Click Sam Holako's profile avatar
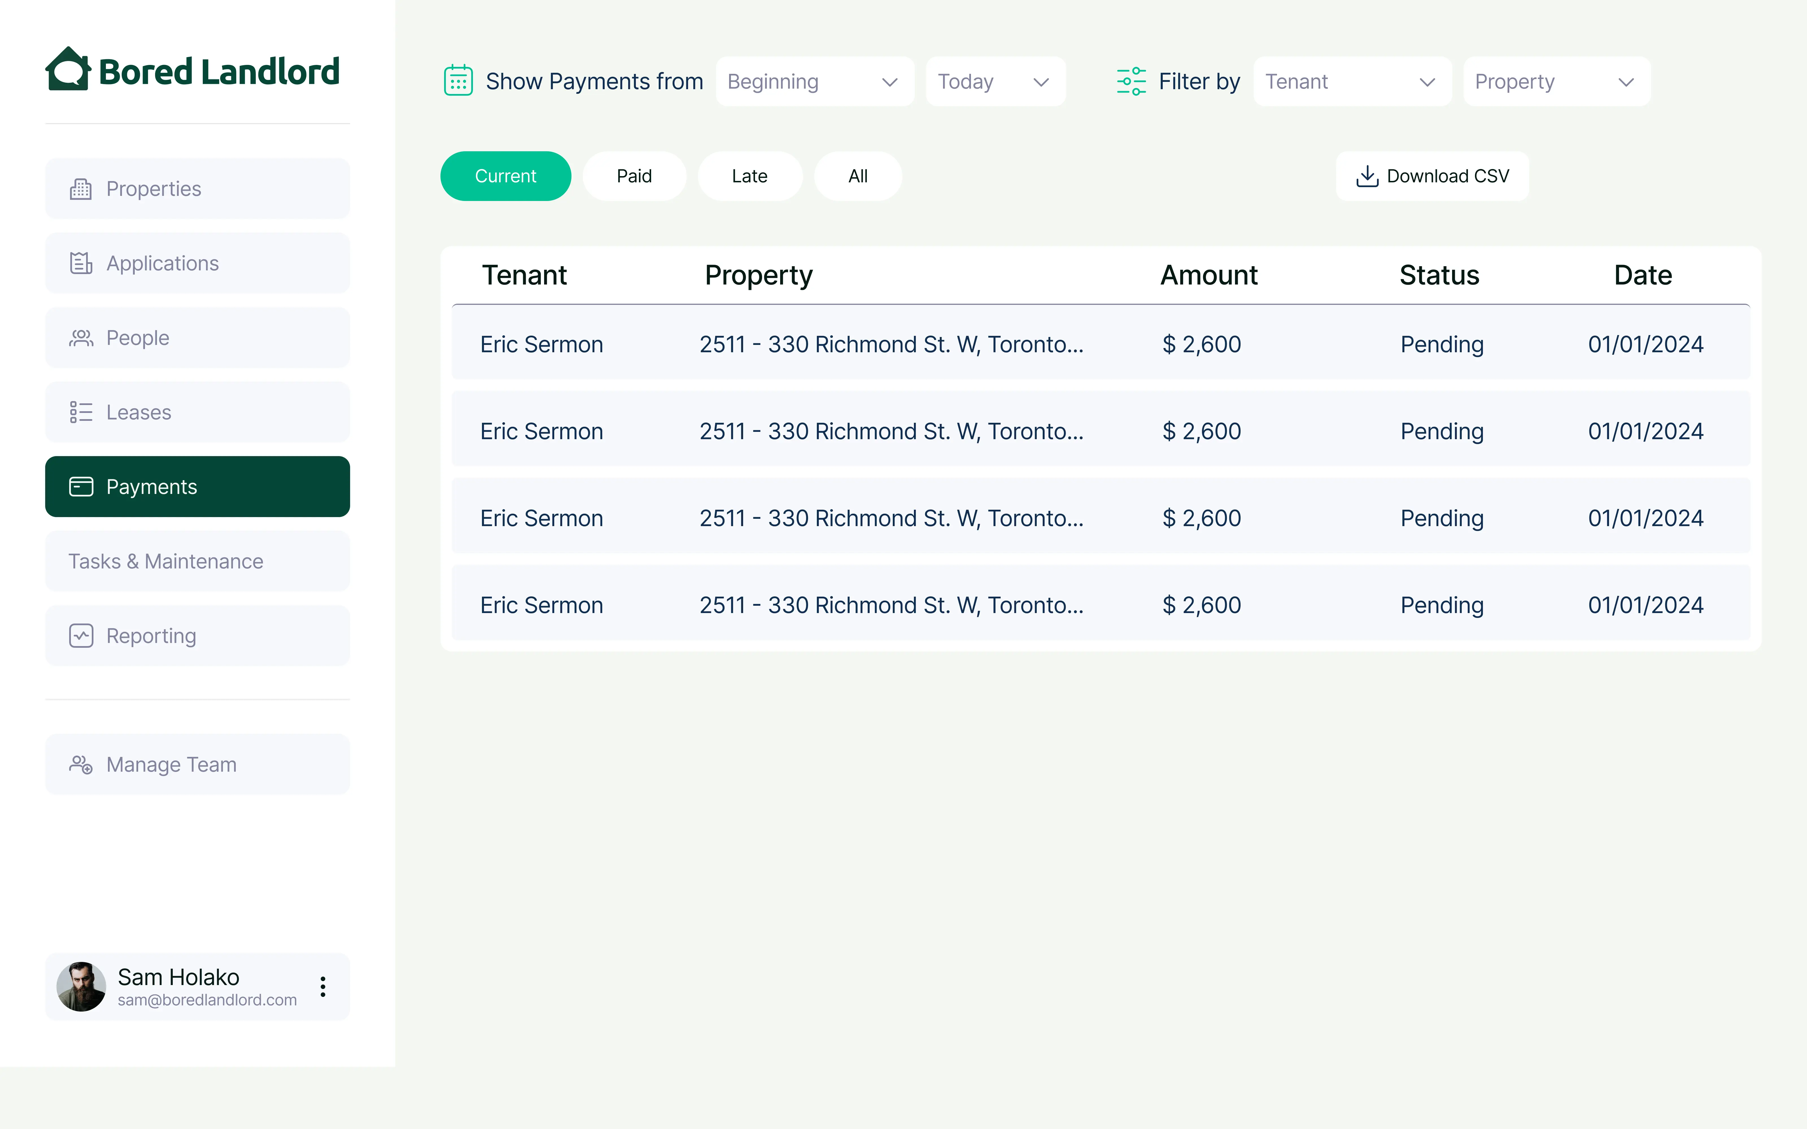This screenshot has height=1129, width=1807. 81,986
